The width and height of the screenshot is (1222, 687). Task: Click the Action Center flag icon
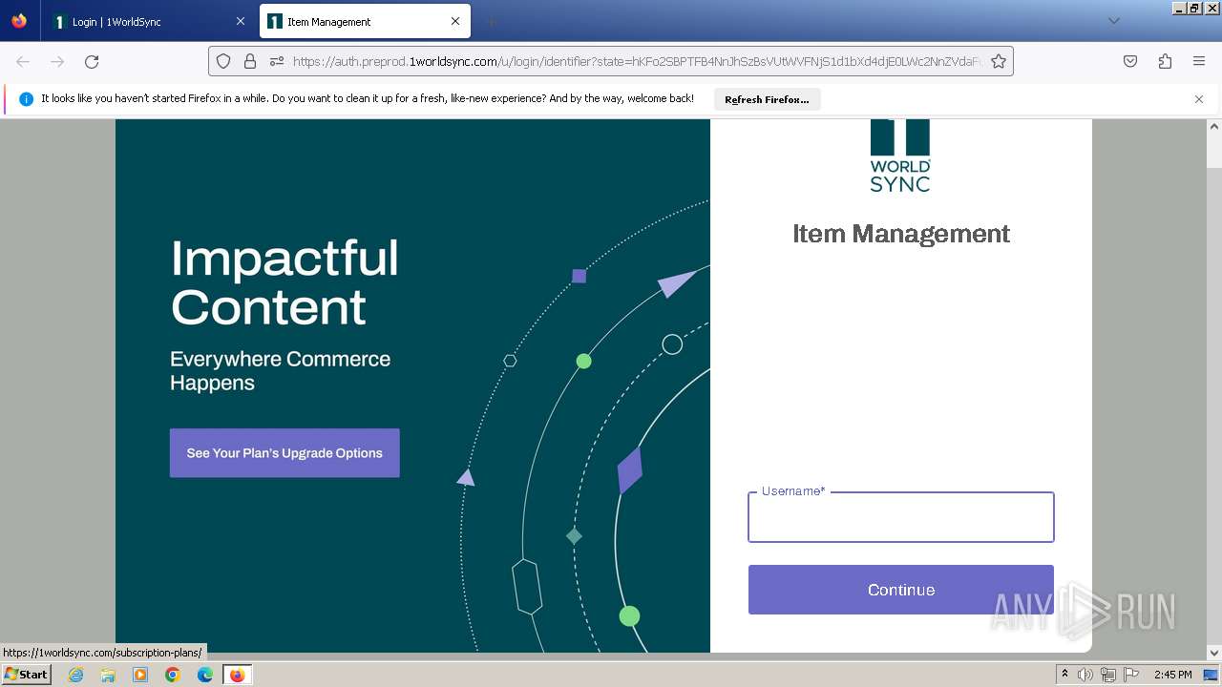(1131, 675)
